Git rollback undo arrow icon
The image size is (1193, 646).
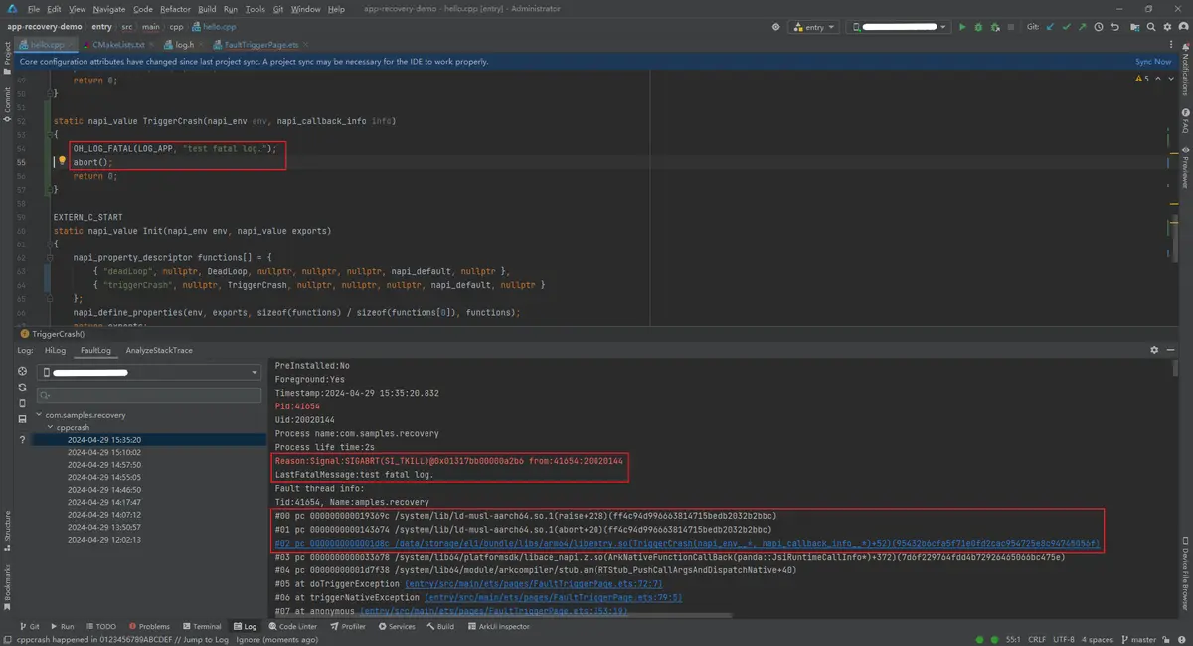click(x=1115, y=27)
